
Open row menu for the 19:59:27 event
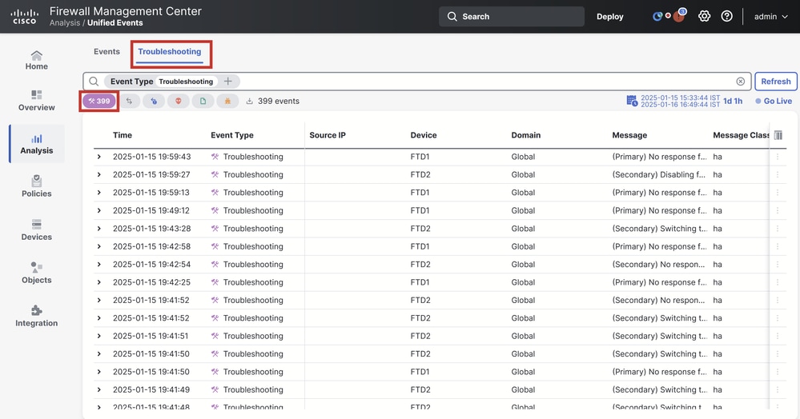pyautogui.click(x=778, y=174)
